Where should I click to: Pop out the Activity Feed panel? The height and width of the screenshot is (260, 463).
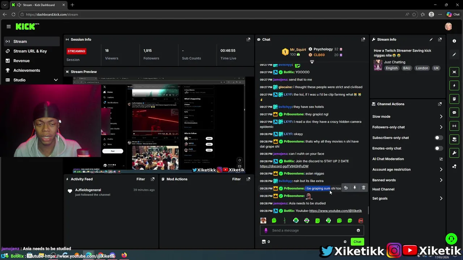point(153,179)
